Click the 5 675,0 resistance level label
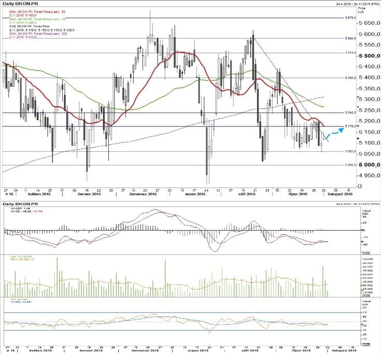The height and width of the screenshot is (354, 381). click(350, 18)
